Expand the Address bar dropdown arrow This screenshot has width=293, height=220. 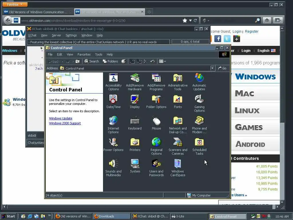(212, 68)
